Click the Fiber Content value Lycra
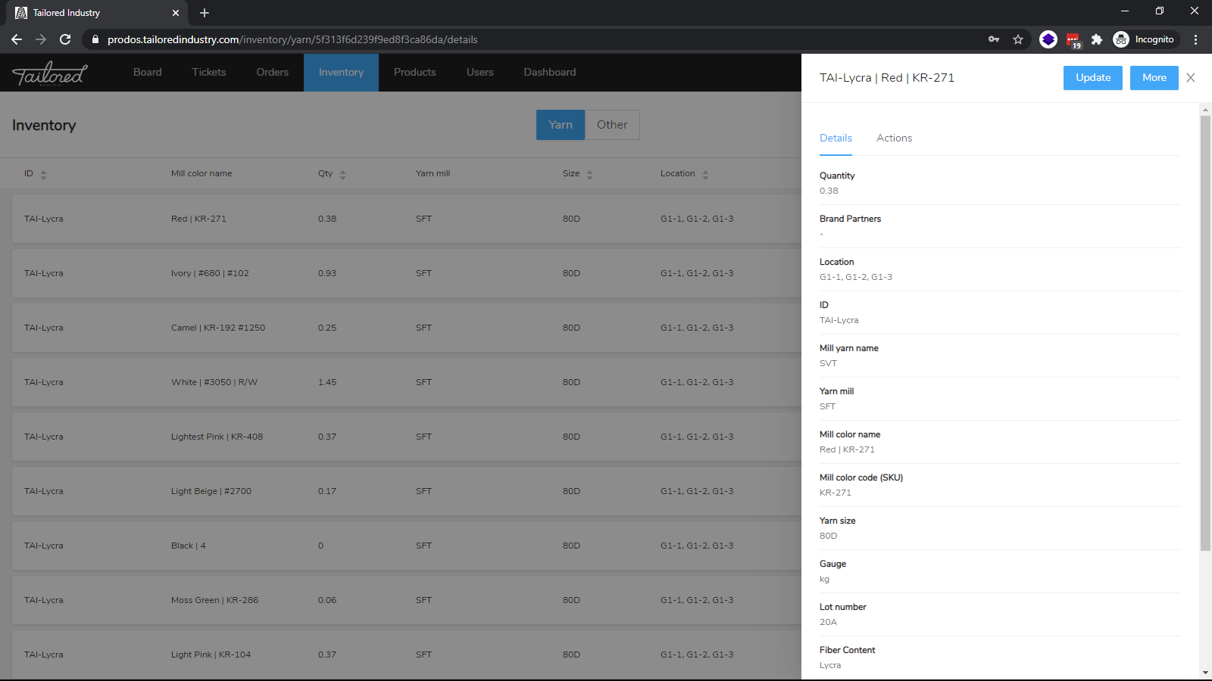 coord(830,665)
